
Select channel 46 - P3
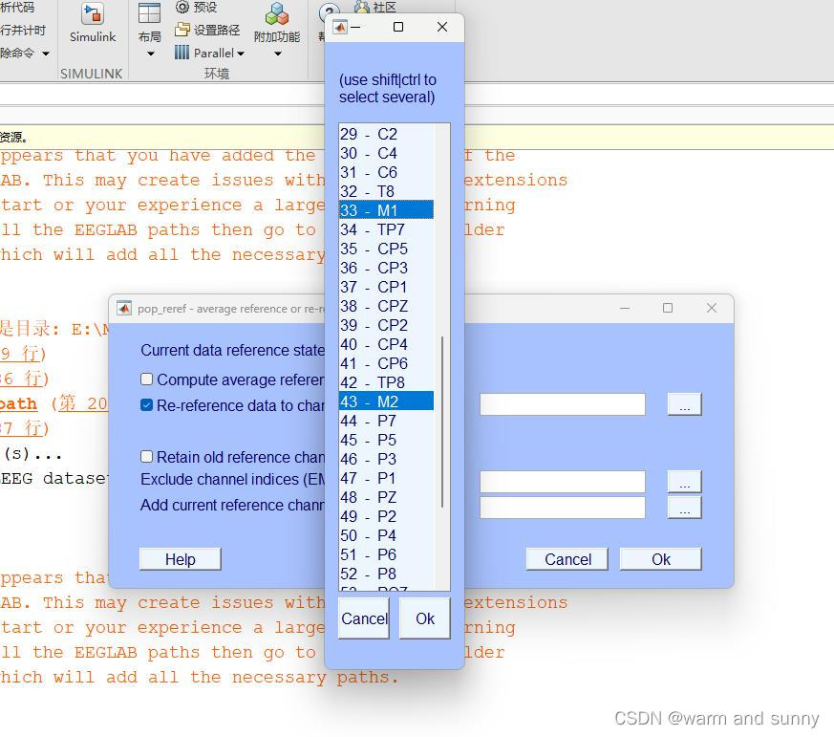click(387, 459)
